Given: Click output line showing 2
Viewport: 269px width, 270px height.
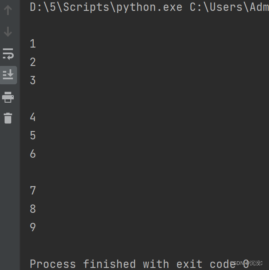Looking at the screenshot, I should tap(33, 62).
